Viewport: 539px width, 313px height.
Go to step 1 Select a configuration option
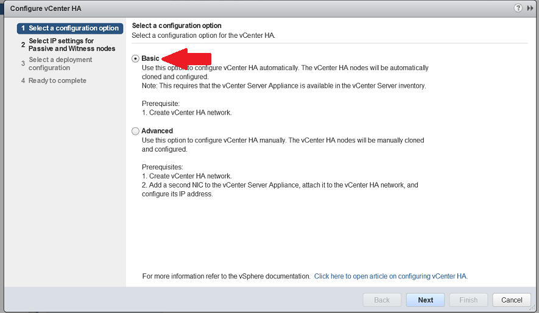pos(73,28)
